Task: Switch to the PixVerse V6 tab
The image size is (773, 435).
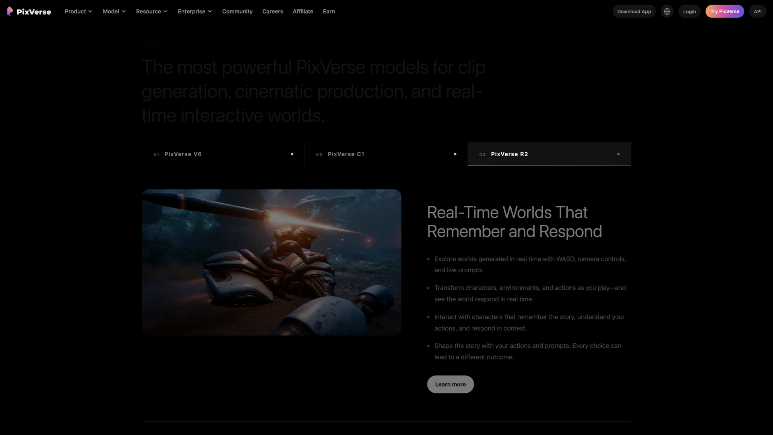Action: tap(223, 154)
